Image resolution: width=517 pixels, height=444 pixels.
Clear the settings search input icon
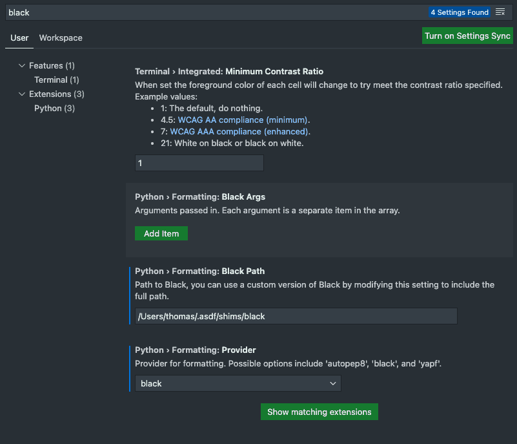coord(500,12)
